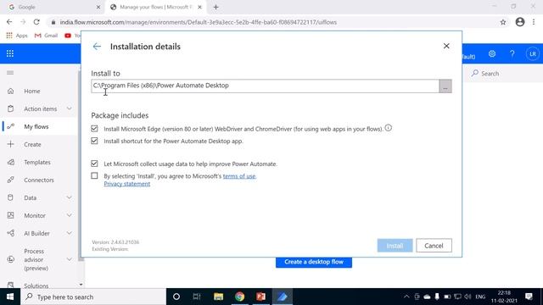The height and width of the screenshot is (305, 543).
Task: Check the agree to terms of use box
Action: tap(94, 175)
